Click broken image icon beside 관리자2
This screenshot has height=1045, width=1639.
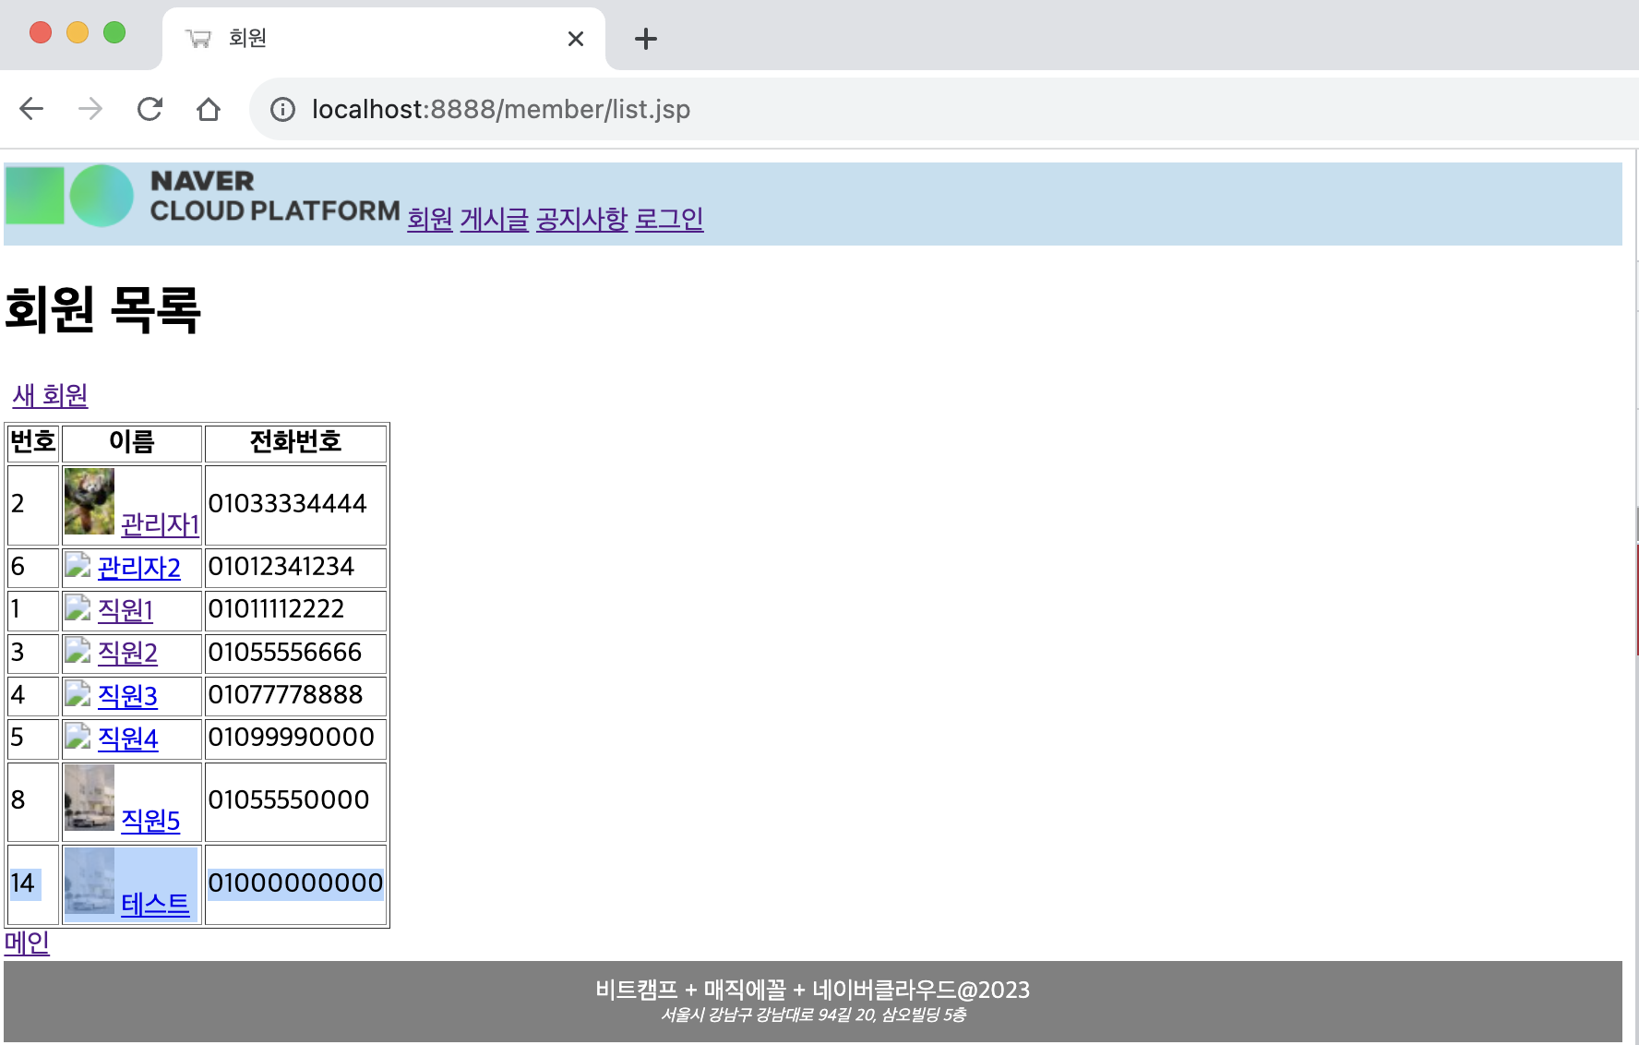pyautogui.click(x=78, y=565)
